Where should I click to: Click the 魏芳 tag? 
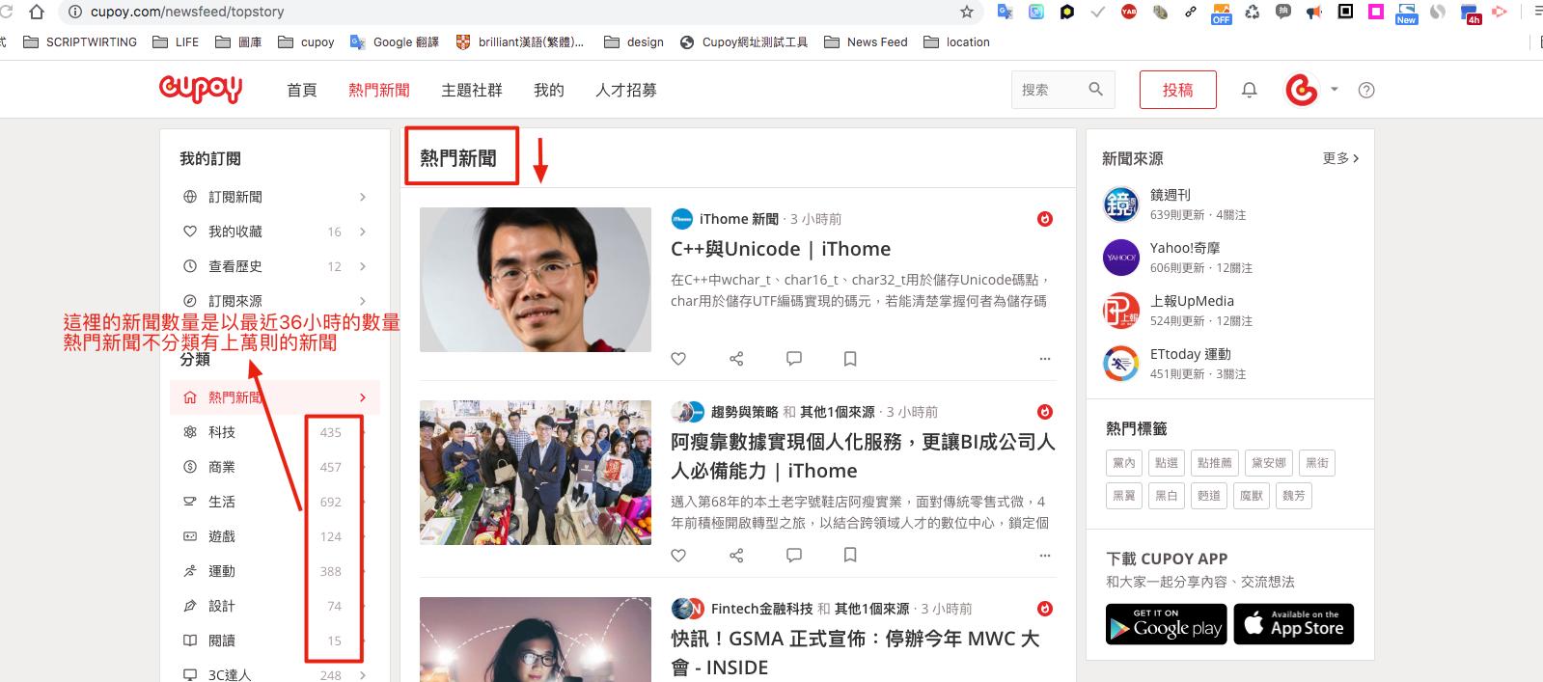[1293, 496]
